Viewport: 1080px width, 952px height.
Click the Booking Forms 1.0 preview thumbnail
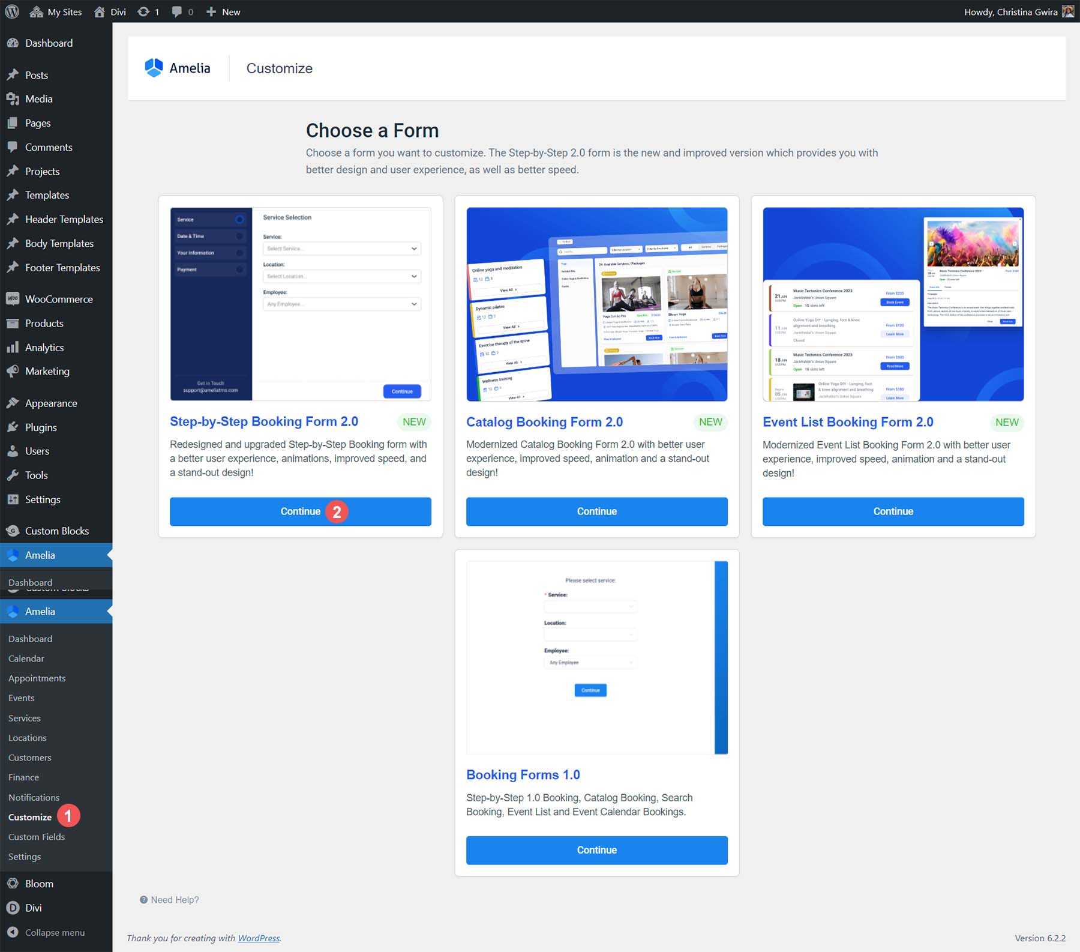coord(596,657)
